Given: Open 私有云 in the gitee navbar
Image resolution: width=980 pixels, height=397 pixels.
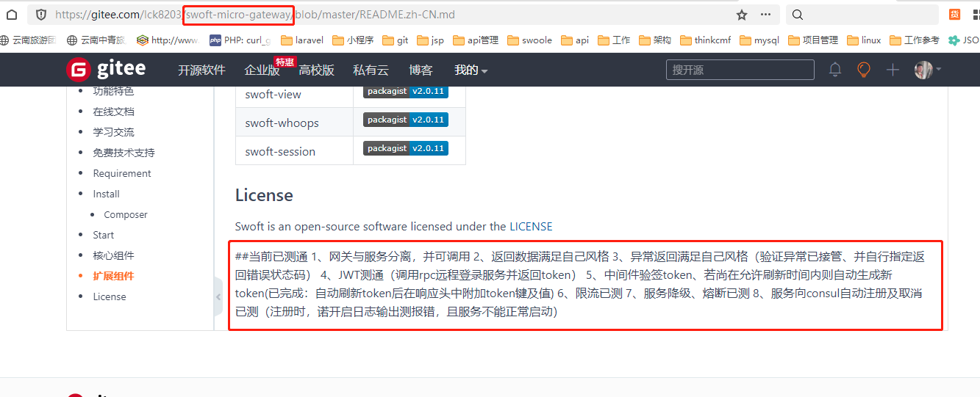Looking at the screenshot, I should click(371, 70).
